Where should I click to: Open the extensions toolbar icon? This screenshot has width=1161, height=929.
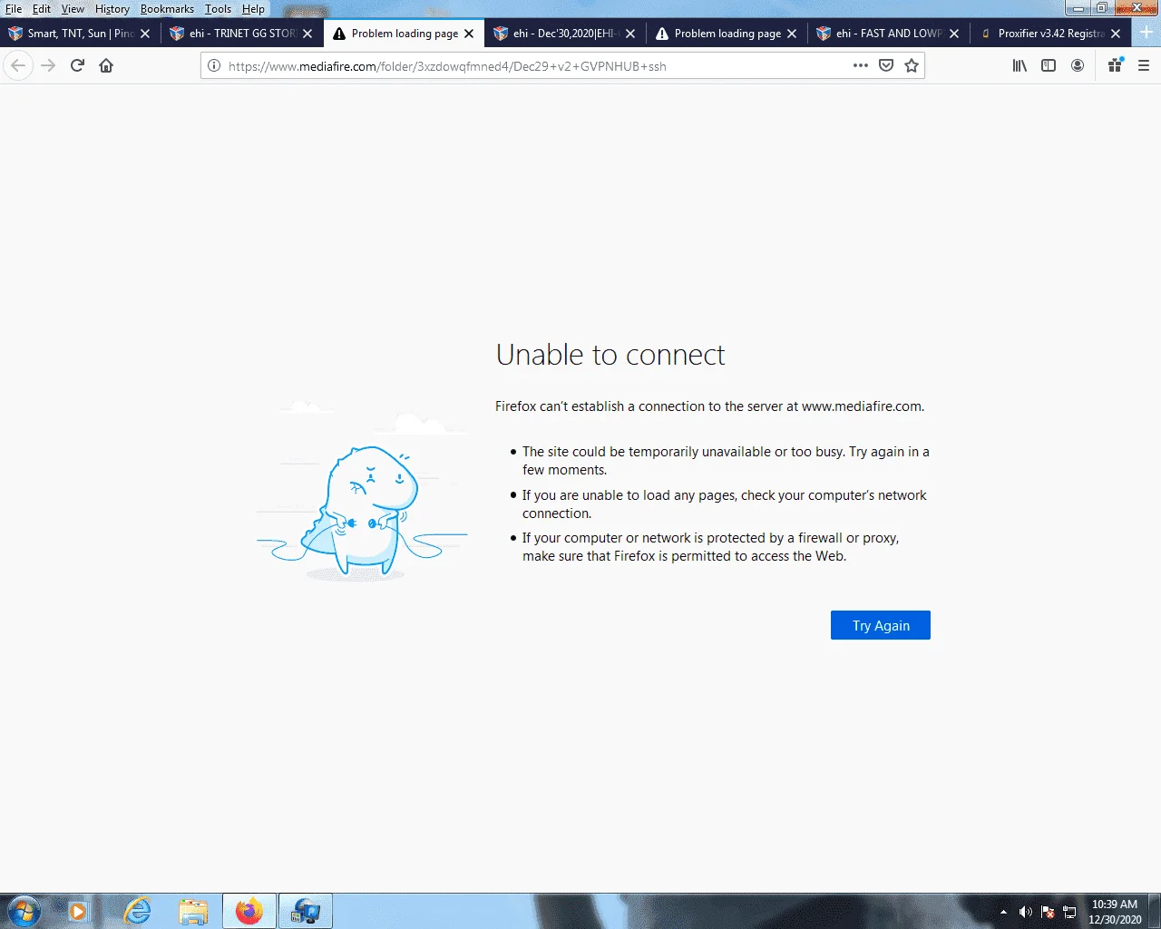click(1115, 65)
